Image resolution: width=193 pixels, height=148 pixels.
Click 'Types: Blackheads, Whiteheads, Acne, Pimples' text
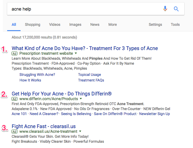[x=49, y=68]
